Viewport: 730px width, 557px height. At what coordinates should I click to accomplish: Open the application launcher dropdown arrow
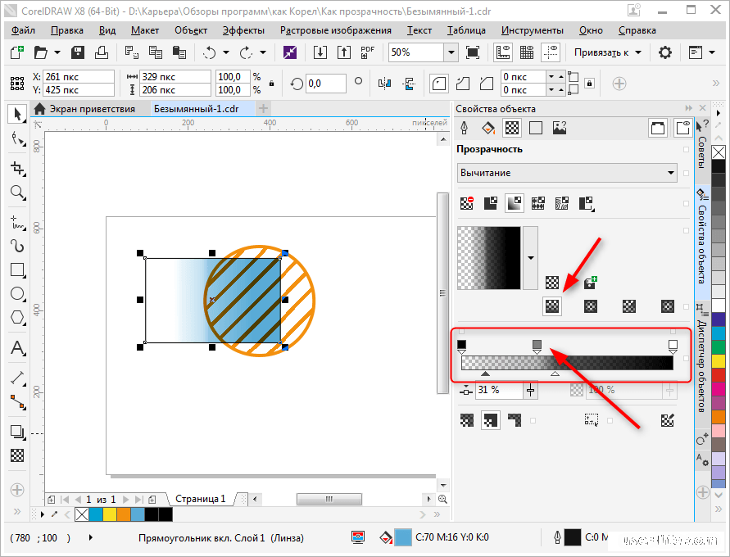712,52
